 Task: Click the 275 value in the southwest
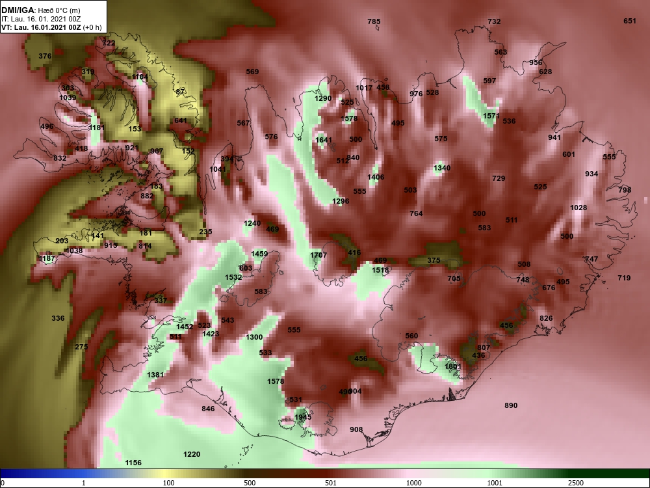click(81, 347)
